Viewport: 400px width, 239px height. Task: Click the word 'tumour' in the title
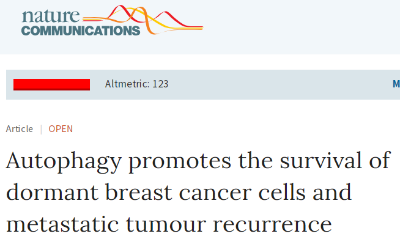click(x=166, y=224)
